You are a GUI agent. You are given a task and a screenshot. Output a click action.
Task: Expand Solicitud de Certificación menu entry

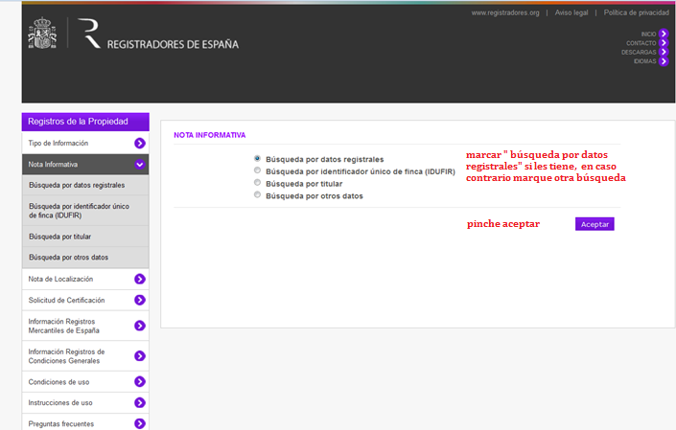(x=140, y=301)
